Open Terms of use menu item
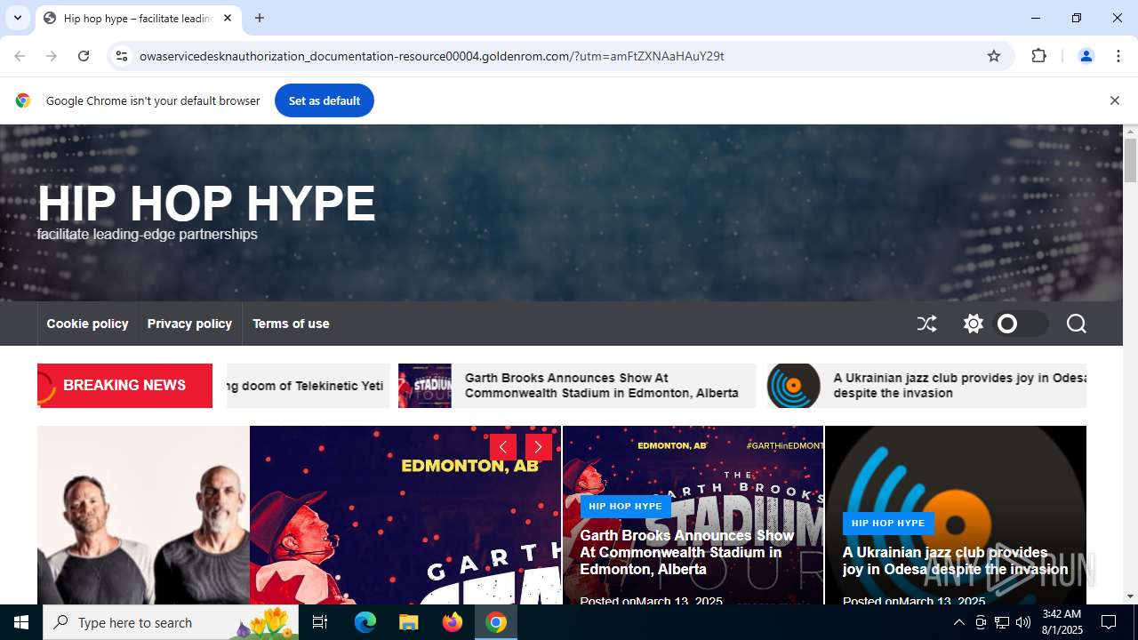 291,324
